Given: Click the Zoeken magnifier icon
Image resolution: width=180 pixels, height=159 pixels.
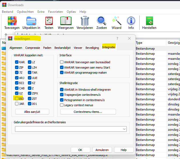Looking at the screenshot, I should (x=102, y=21).
